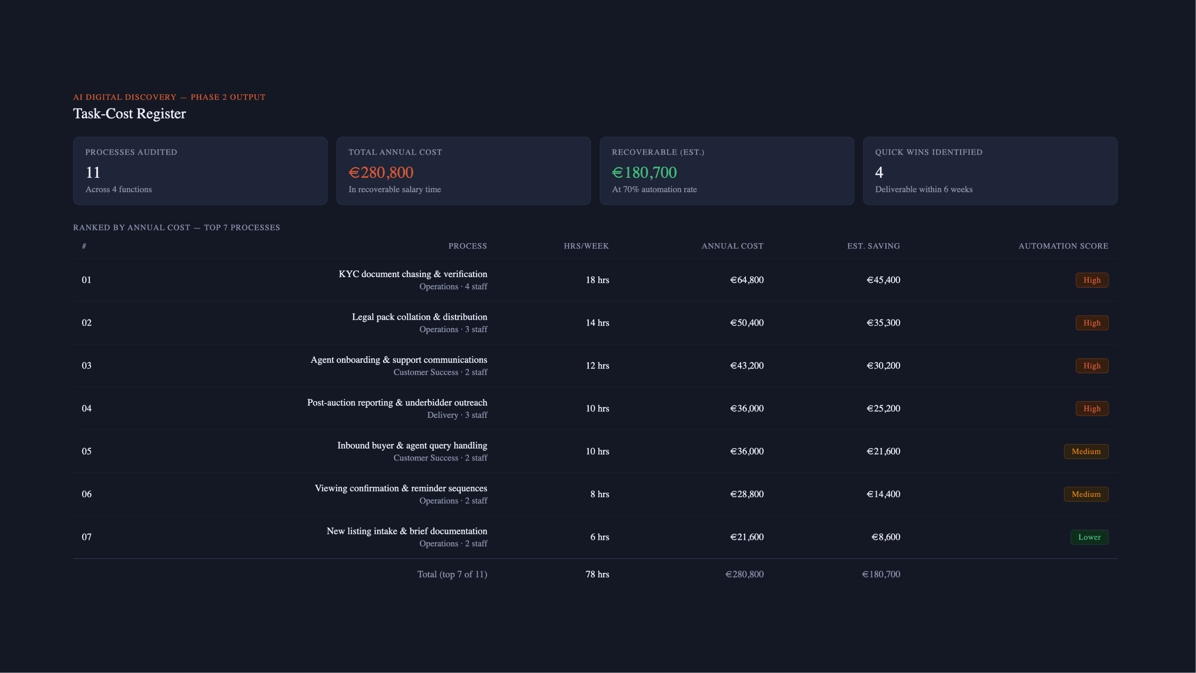This screenshot has width=1196, height=673.
Task: Select the AI Digital Discovery Phase 2 heading
Action: pyautogui.click(x=169, y=97)
